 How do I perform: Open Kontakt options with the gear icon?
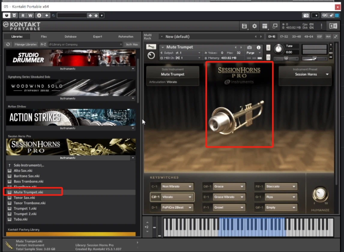point(255,26)
